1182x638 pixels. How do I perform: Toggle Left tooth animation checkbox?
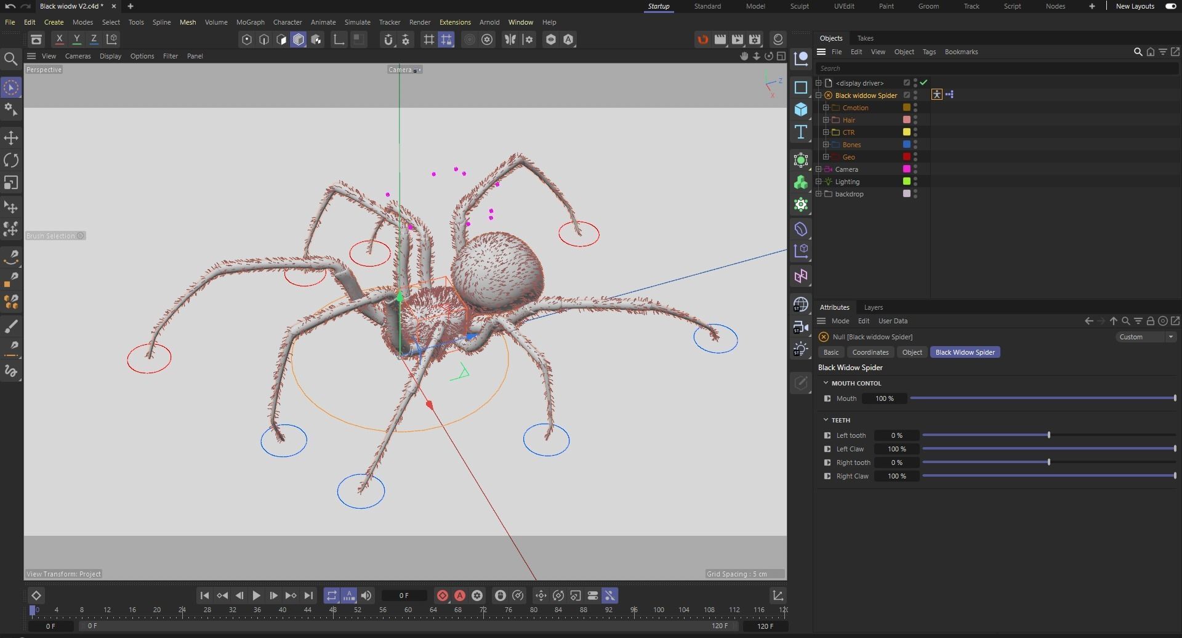(827, 435)
